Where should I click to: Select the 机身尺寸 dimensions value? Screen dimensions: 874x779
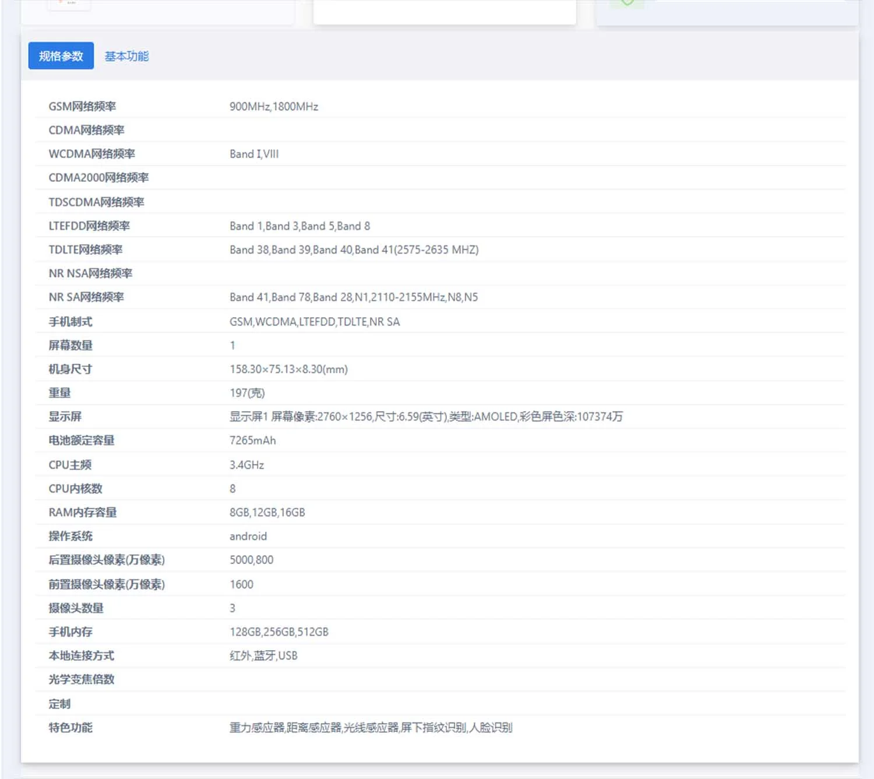289,369
